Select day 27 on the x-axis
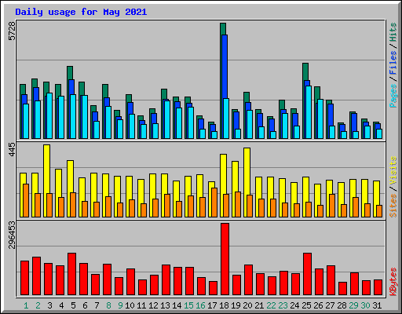The height and width of the screenshot is (314, 402). tap(330, 305)
